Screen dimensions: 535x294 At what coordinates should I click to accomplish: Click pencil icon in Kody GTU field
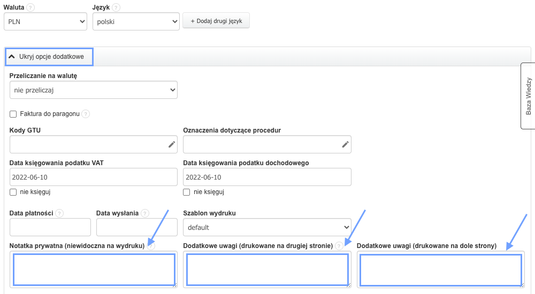(x=172, y=144)
